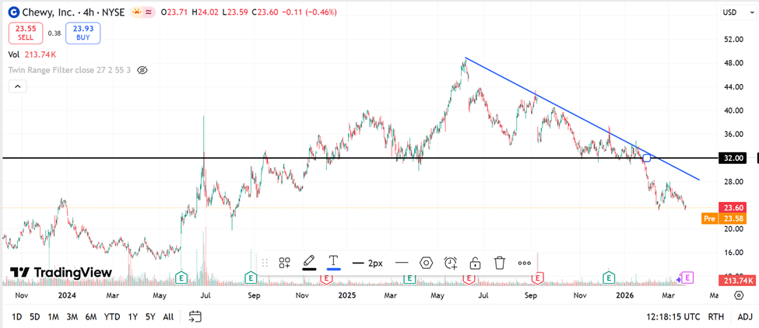Select the YTD time range
Screen dimensions: 759x328
pyautogui.click(x=112, y=317)
